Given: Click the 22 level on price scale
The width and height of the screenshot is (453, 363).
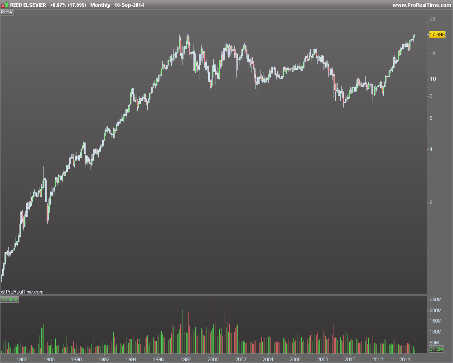Looking at the screenshot, I should (x=432, y=19).
